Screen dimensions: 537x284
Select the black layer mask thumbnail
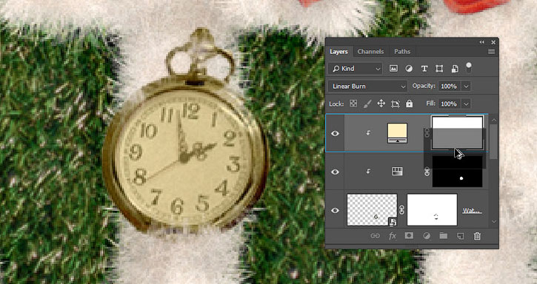click(457, 172)
